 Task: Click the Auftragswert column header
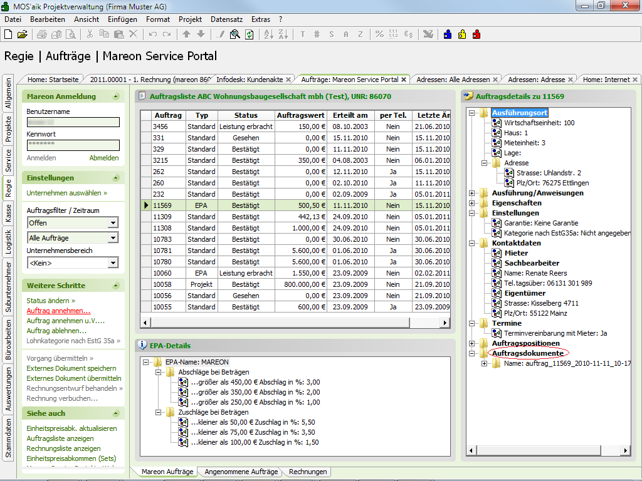(300, 115)
